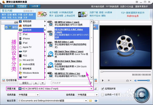Screen dimensions: 153x105
Task: Click the HD MPEG2 TS file icon
Action: click(50, 75)
